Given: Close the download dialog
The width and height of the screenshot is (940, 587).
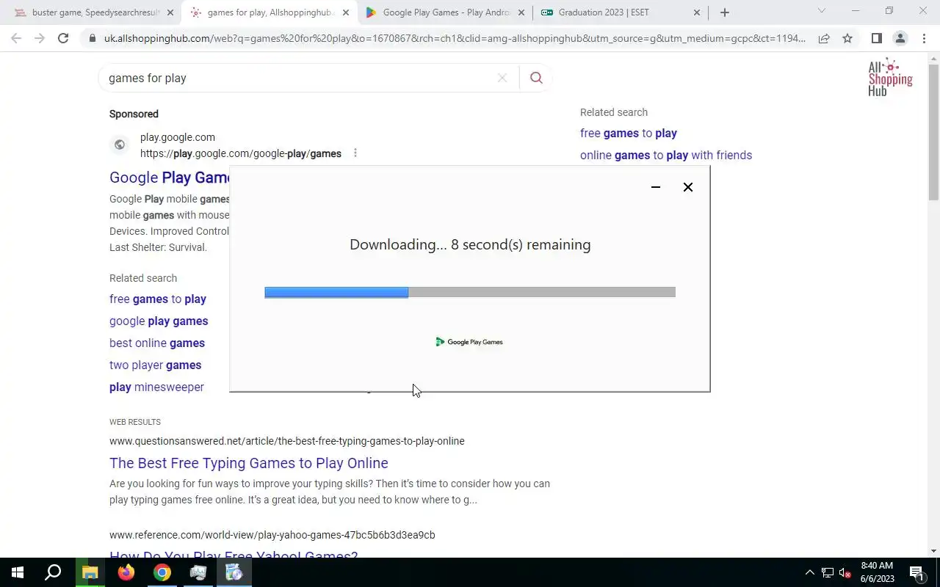Looking at the screenshot, I should (x=688, y=187).
